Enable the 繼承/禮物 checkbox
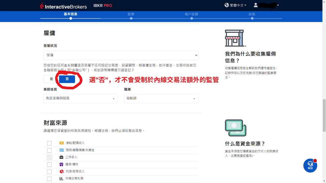The height and width of the screenshot is (183, 326). [49, 164]
